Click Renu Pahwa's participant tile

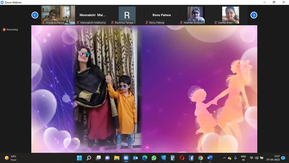click(x=161, y=15)
